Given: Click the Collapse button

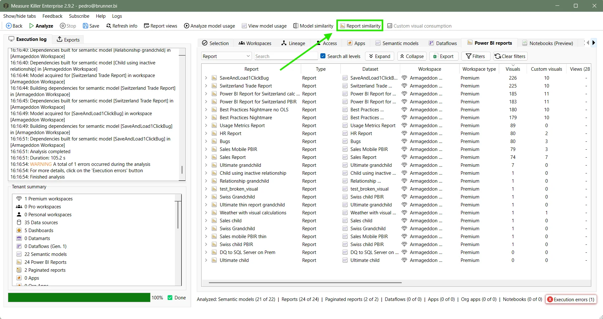Looking at the screenshot, I should [412, 56].
